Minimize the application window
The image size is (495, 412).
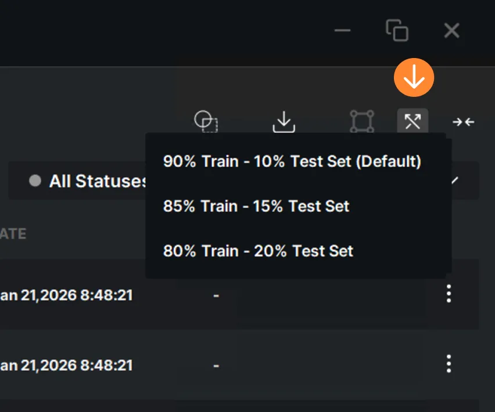pos(342,31)
